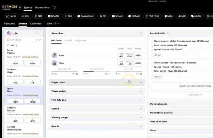Bet Bucks moneyline -800
This screenshot has width=213, height=138.
pos(15,63)
